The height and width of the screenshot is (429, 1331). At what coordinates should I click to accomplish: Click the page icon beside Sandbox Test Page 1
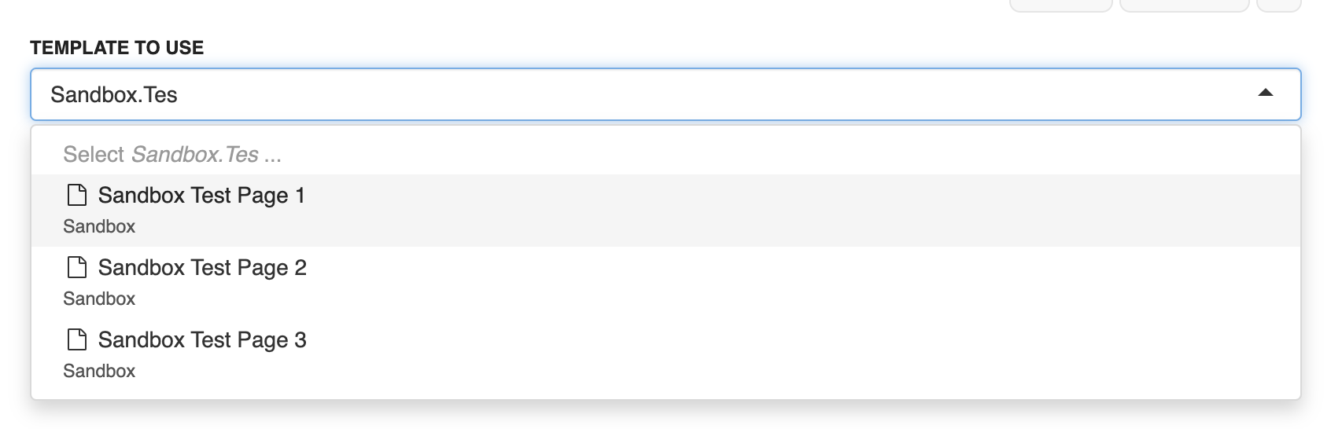click(77, 195)
